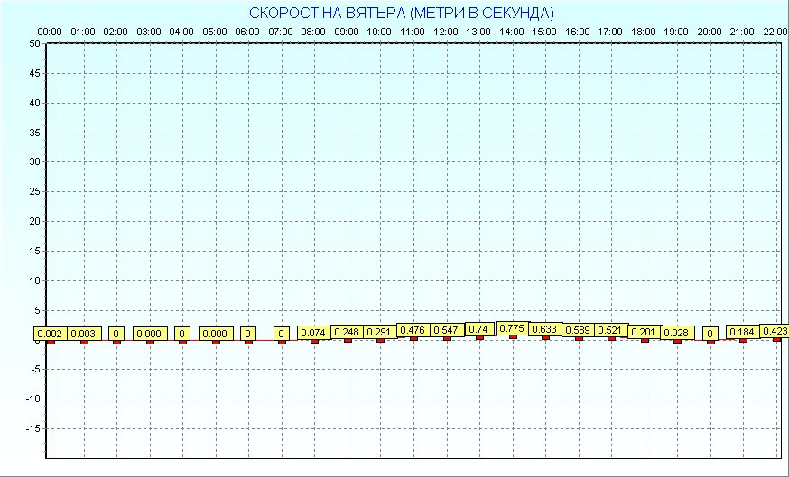Screen dimensions: 789x477
Task: Select the 0.074 data label
Action: click(314, 334)
